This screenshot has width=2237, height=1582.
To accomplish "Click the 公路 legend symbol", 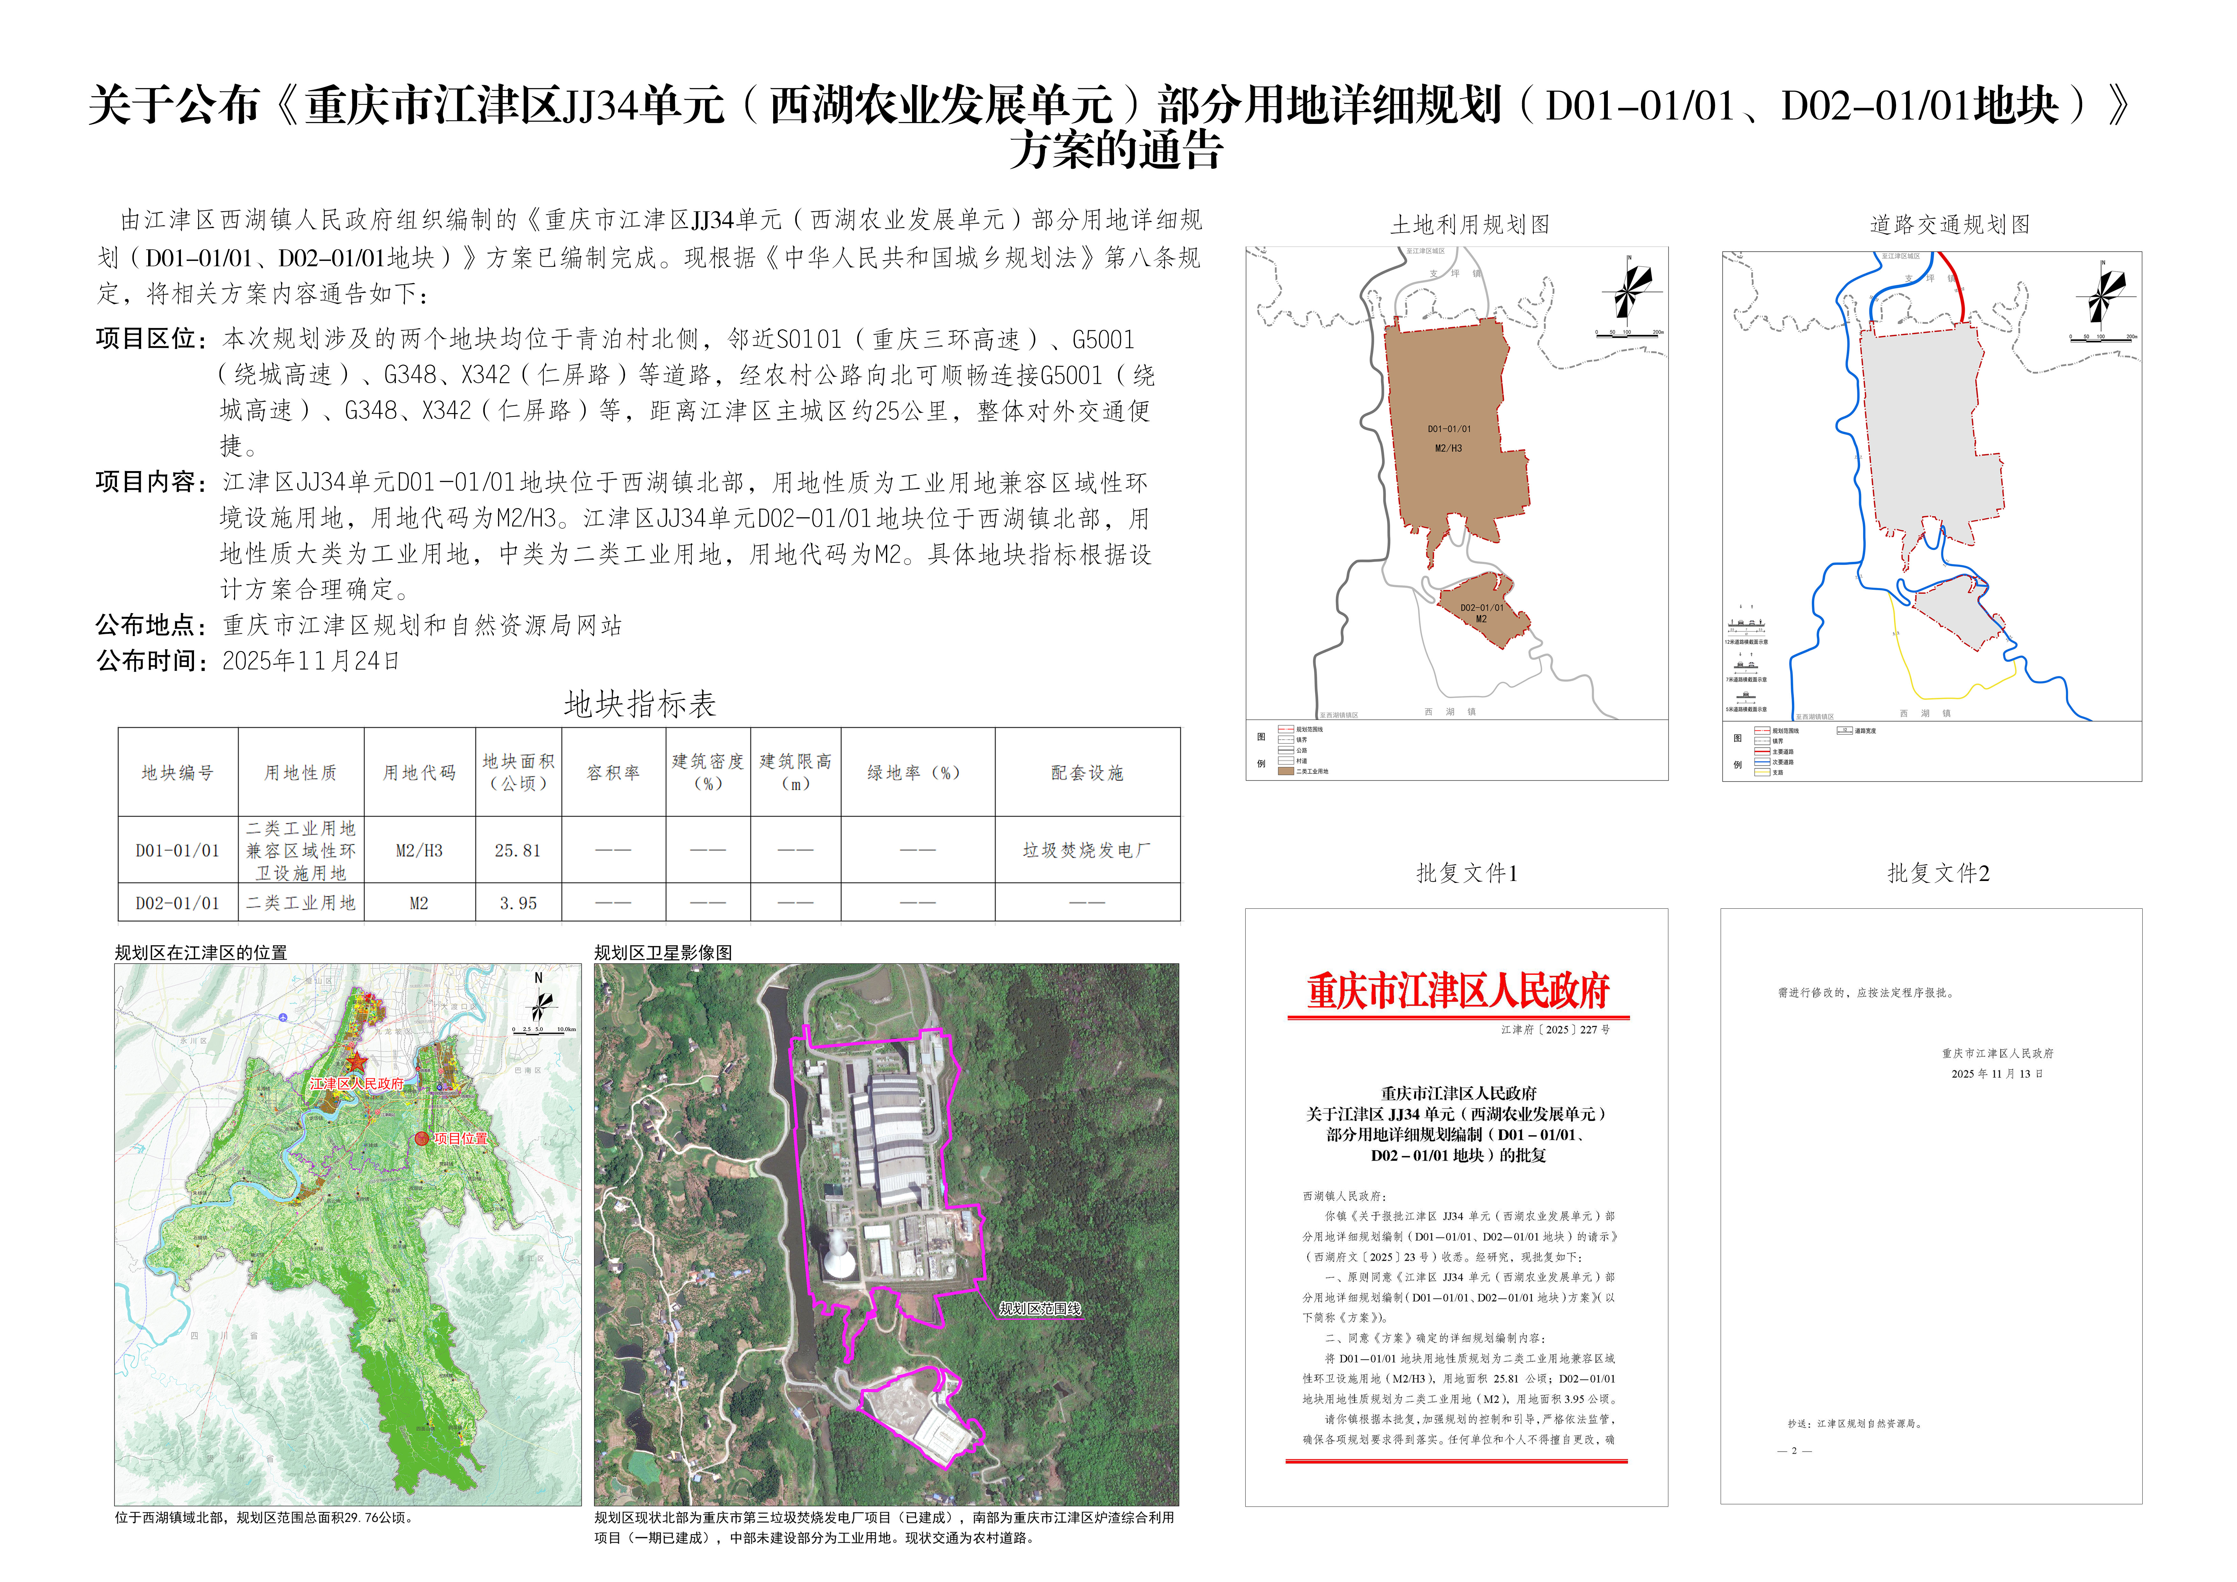I will (1286, 750).
